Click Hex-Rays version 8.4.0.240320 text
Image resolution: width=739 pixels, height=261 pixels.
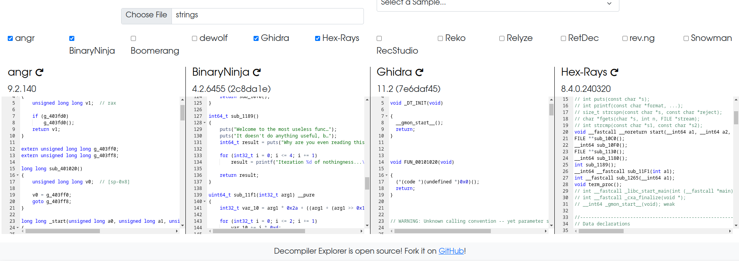pyautogui.click(x=586, y=89)
